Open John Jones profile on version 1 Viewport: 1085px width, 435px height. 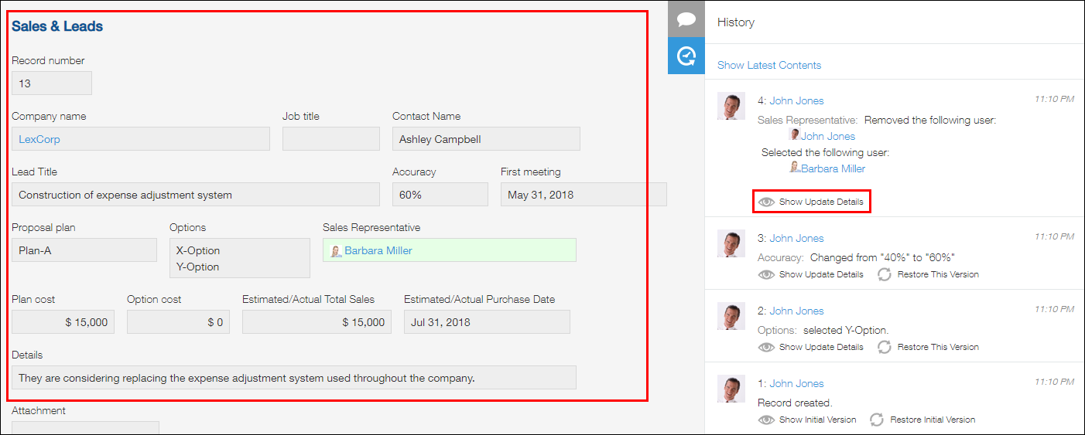(796, 383)
